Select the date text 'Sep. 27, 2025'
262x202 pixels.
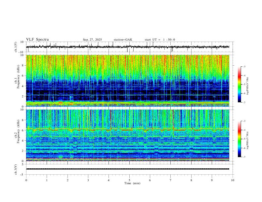click(x=92, y=40)
